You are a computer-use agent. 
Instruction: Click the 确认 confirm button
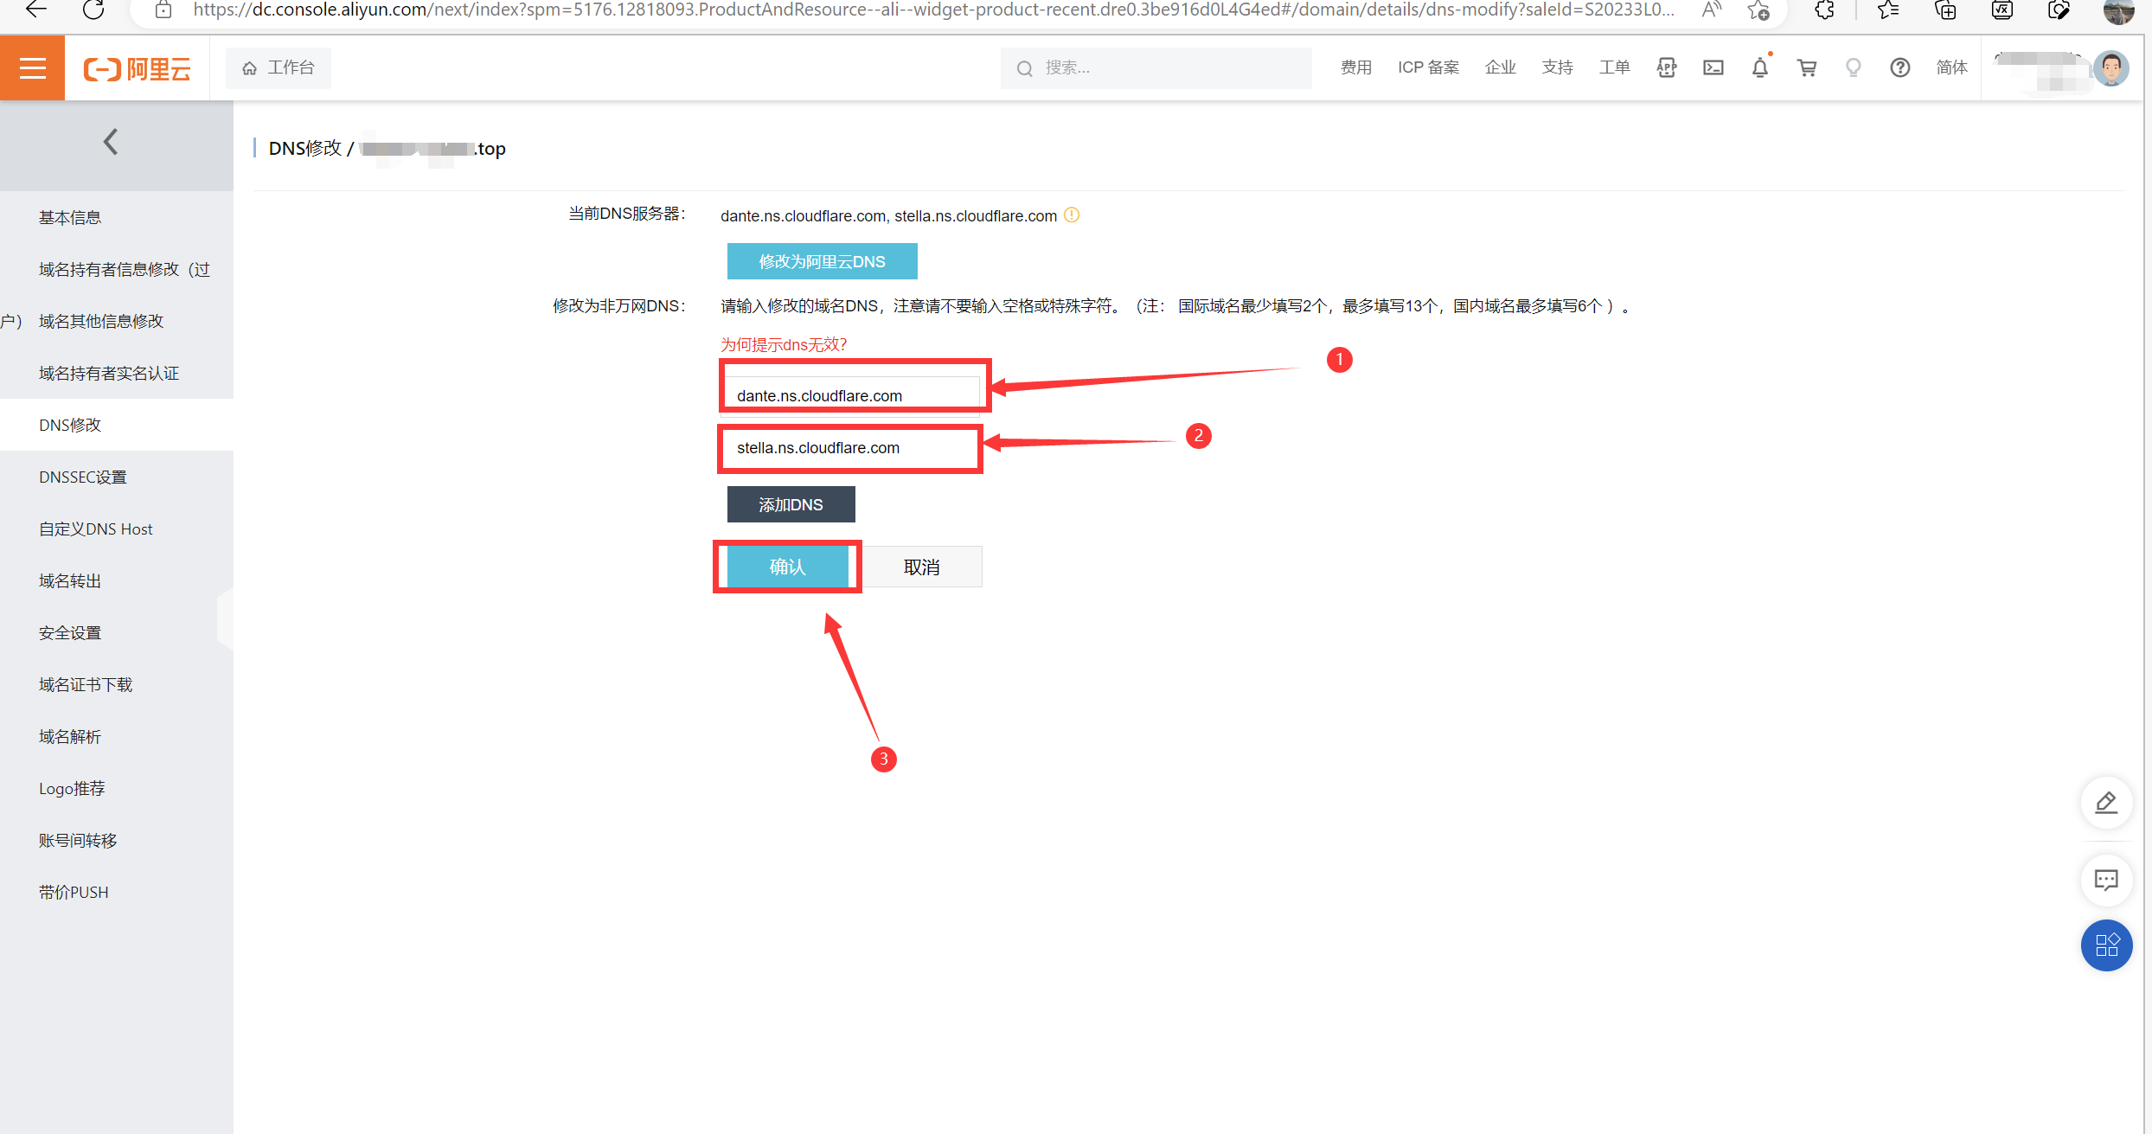tap(787, 567)
